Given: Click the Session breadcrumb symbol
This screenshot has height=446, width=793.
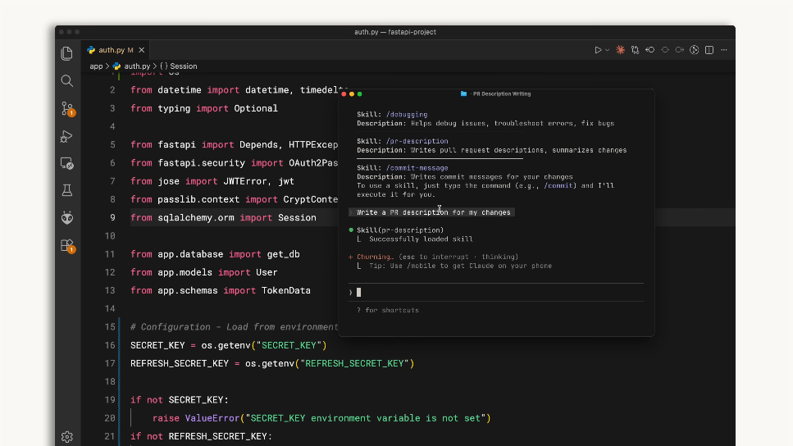Looking at the screenshot, I should coord(184,66).
